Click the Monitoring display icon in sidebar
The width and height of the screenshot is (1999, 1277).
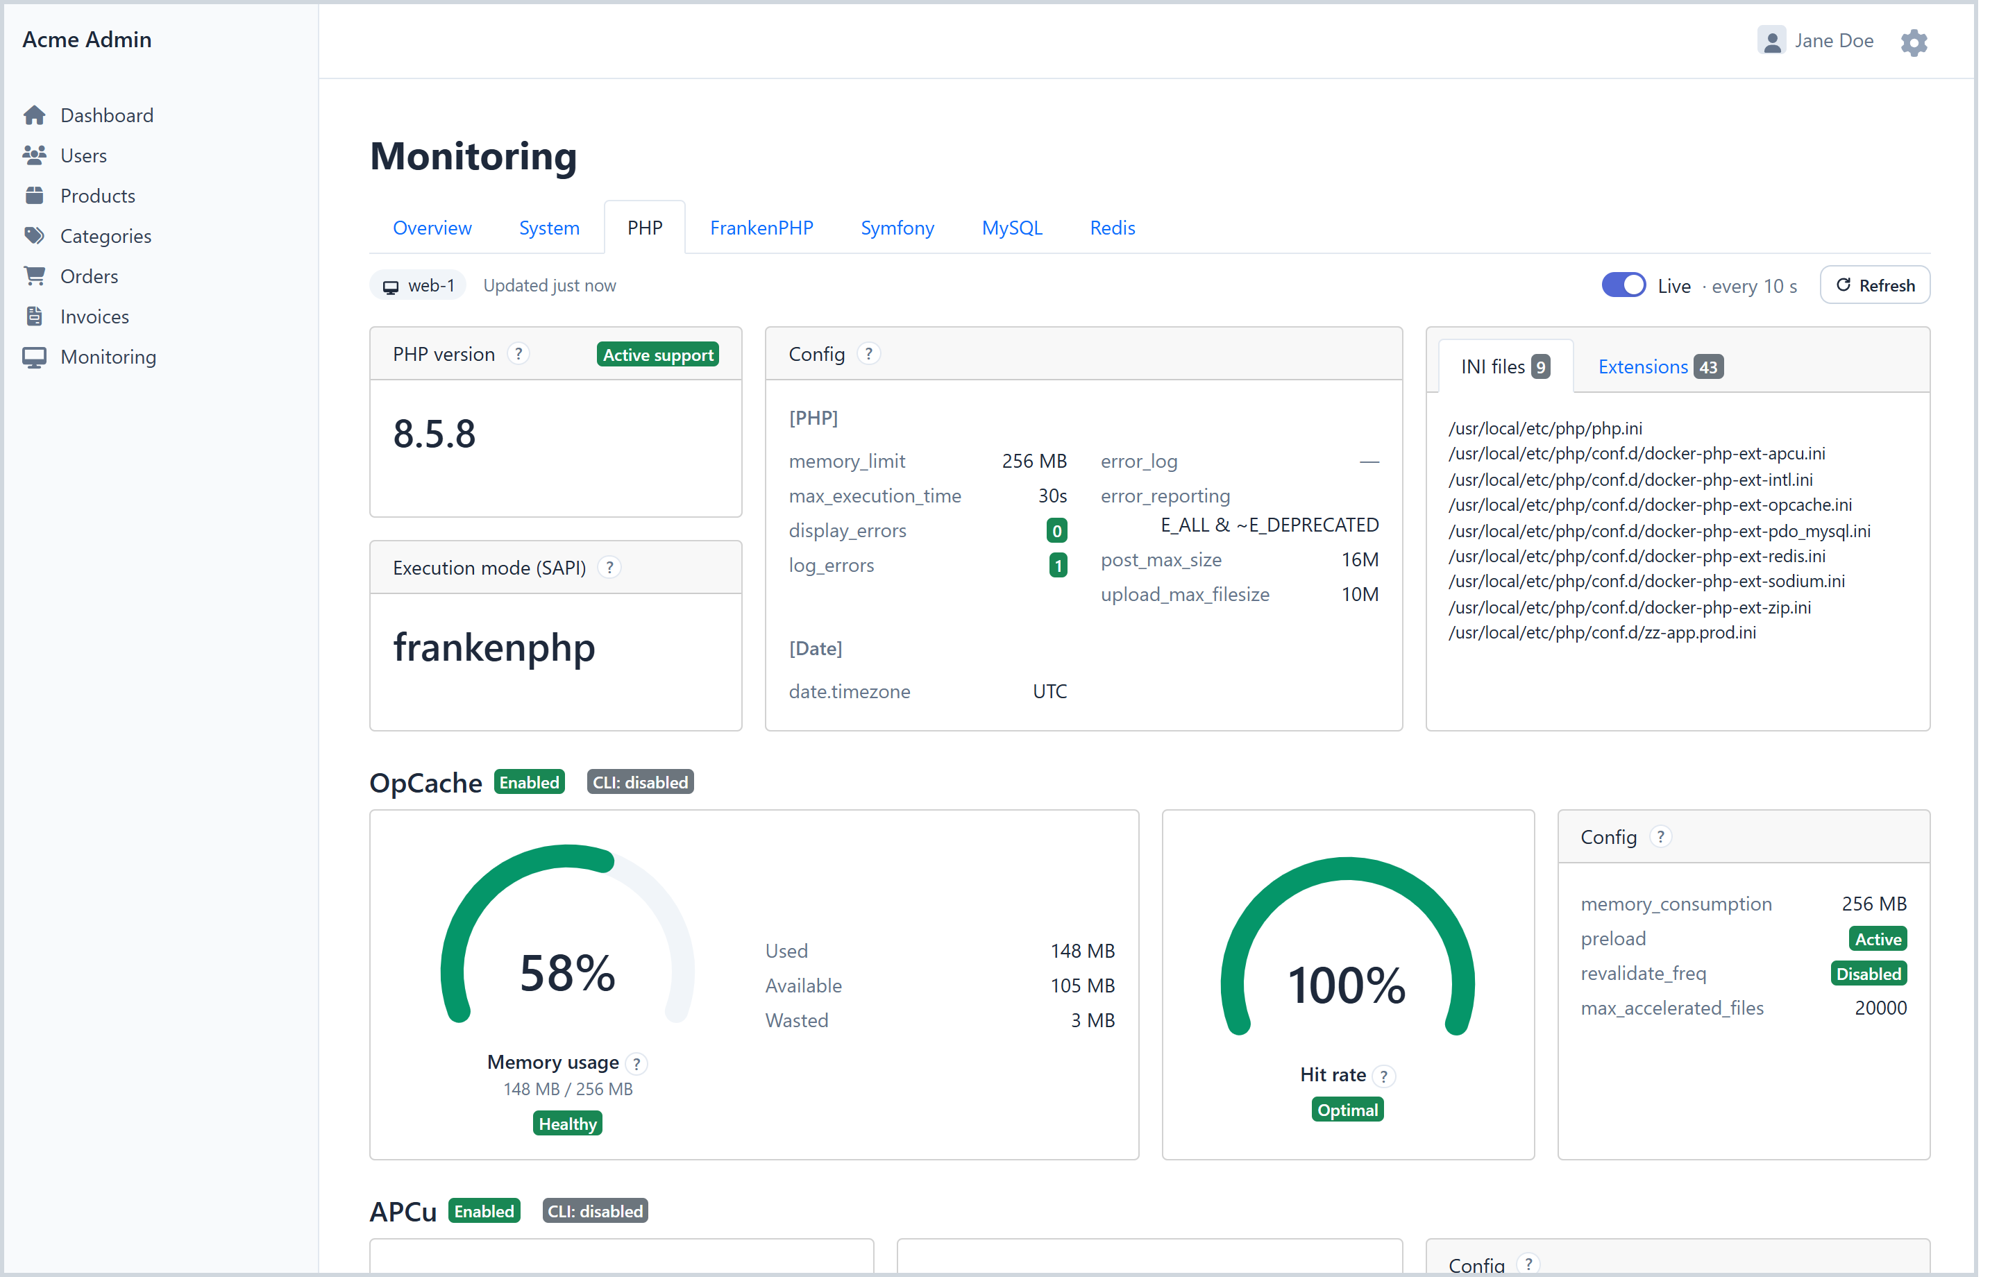pyautogui.click(x=34, y=357)
